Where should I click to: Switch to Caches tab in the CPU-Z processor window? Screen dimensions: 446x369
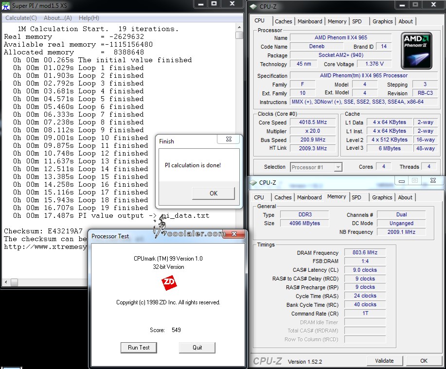[x=283, y=21]
